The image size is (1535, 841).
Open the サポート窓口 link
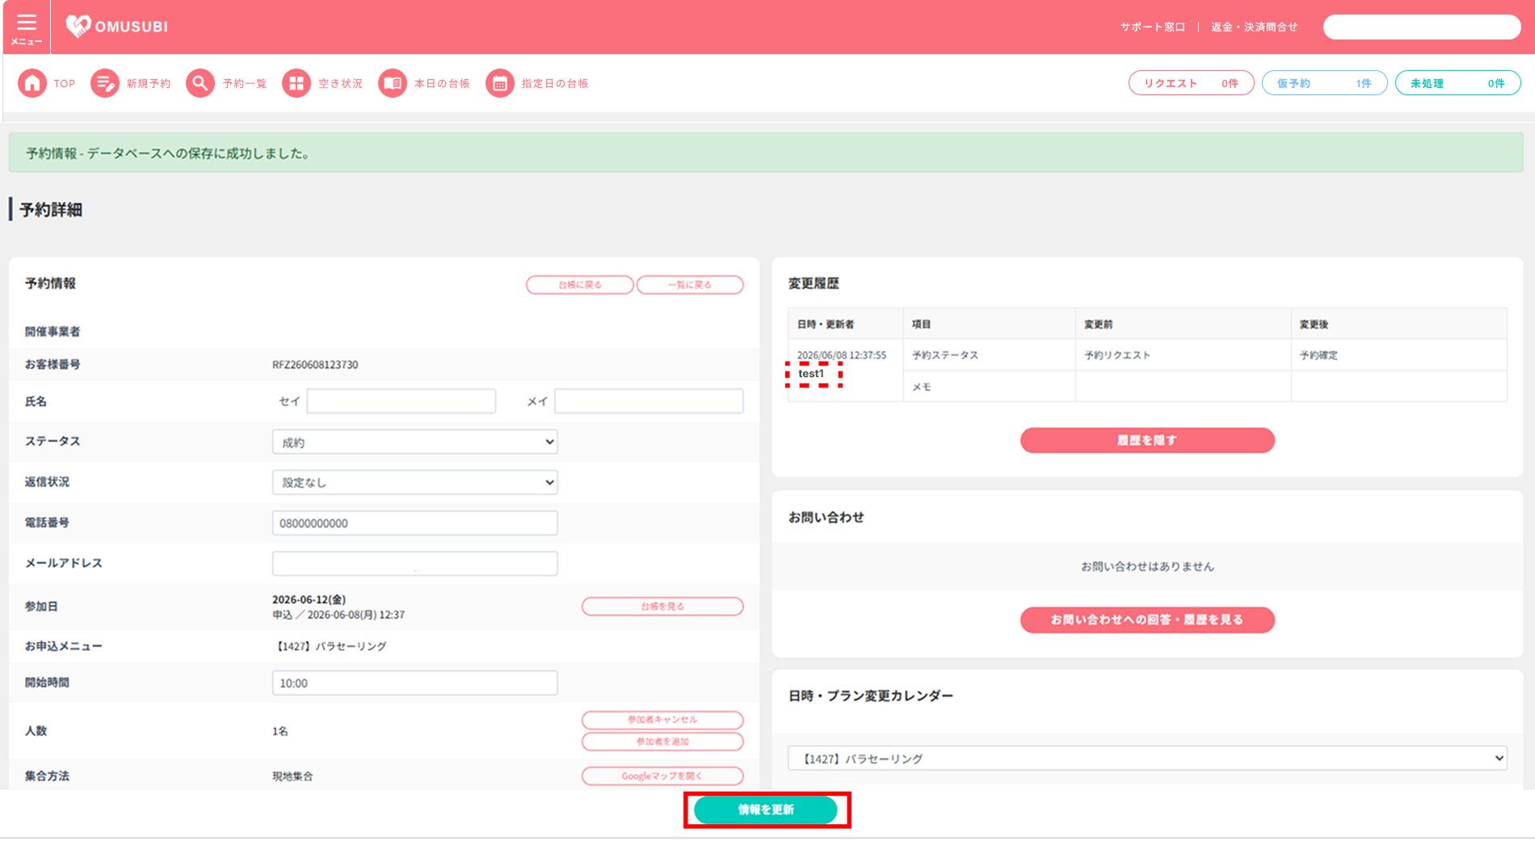point(1153,27)
